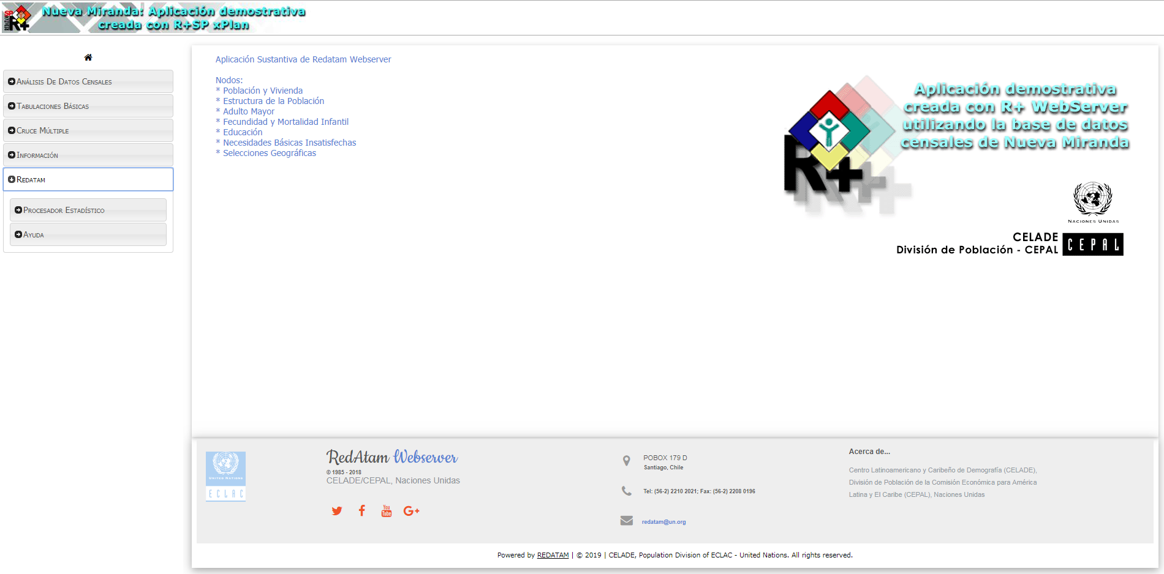Open Procesador Estadístico submenu item
The image size is (1164, 574).
click(88, 210)
